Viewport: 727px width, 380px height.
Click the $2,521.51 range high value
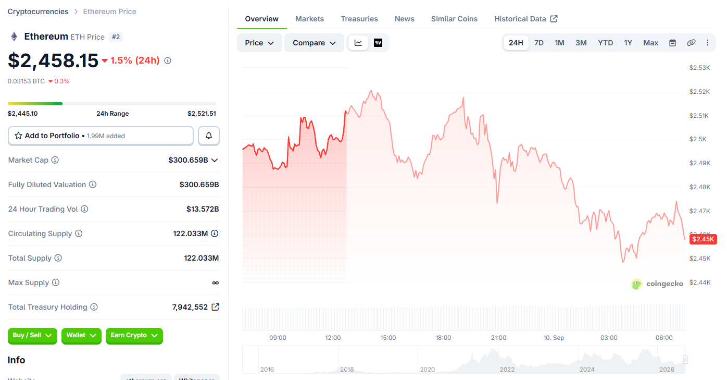point(202,114)
